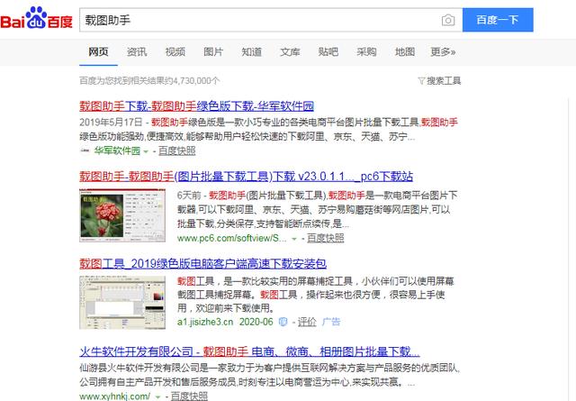This screenshot has width=576, height=401.
Task: Open 搜索工具 options
Action: (444, 80)
